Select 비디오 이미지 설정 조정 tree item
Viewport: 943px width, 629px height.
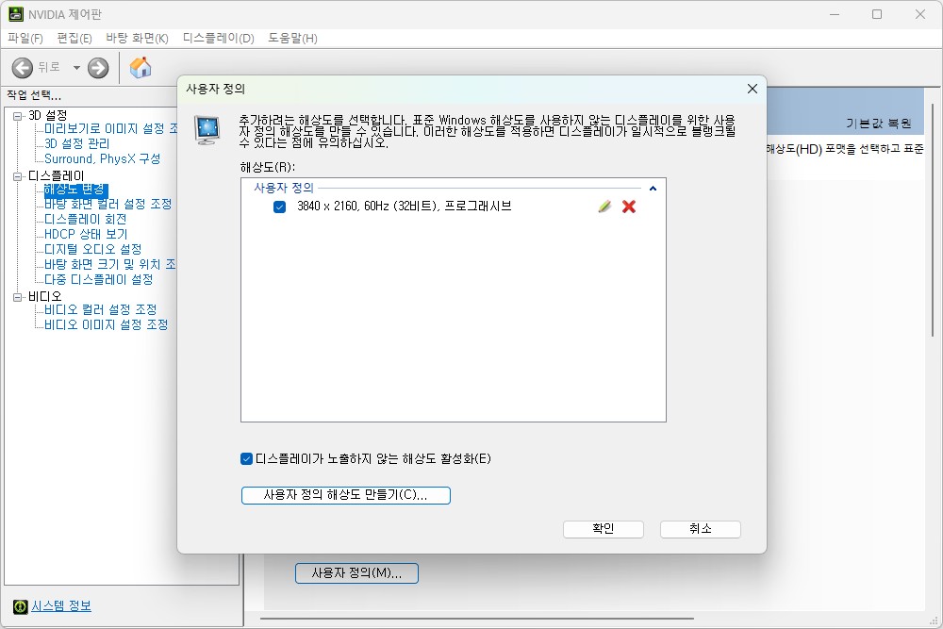107,324
